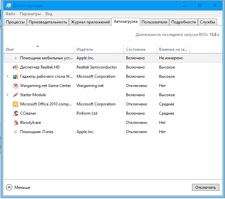225x199 pixels.
Task: Click the Realtek HD manager speaker icon
Action: 16,67
